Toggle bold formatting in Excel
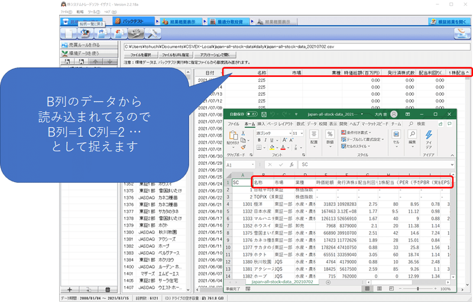Viewport: 473px width, 302px height. 259,140
